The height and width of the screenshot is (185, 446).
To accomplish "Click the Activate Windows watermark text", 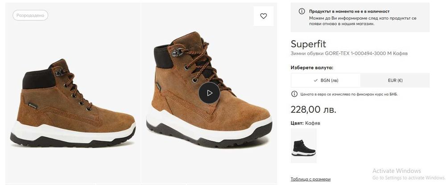I will (396, 171).
